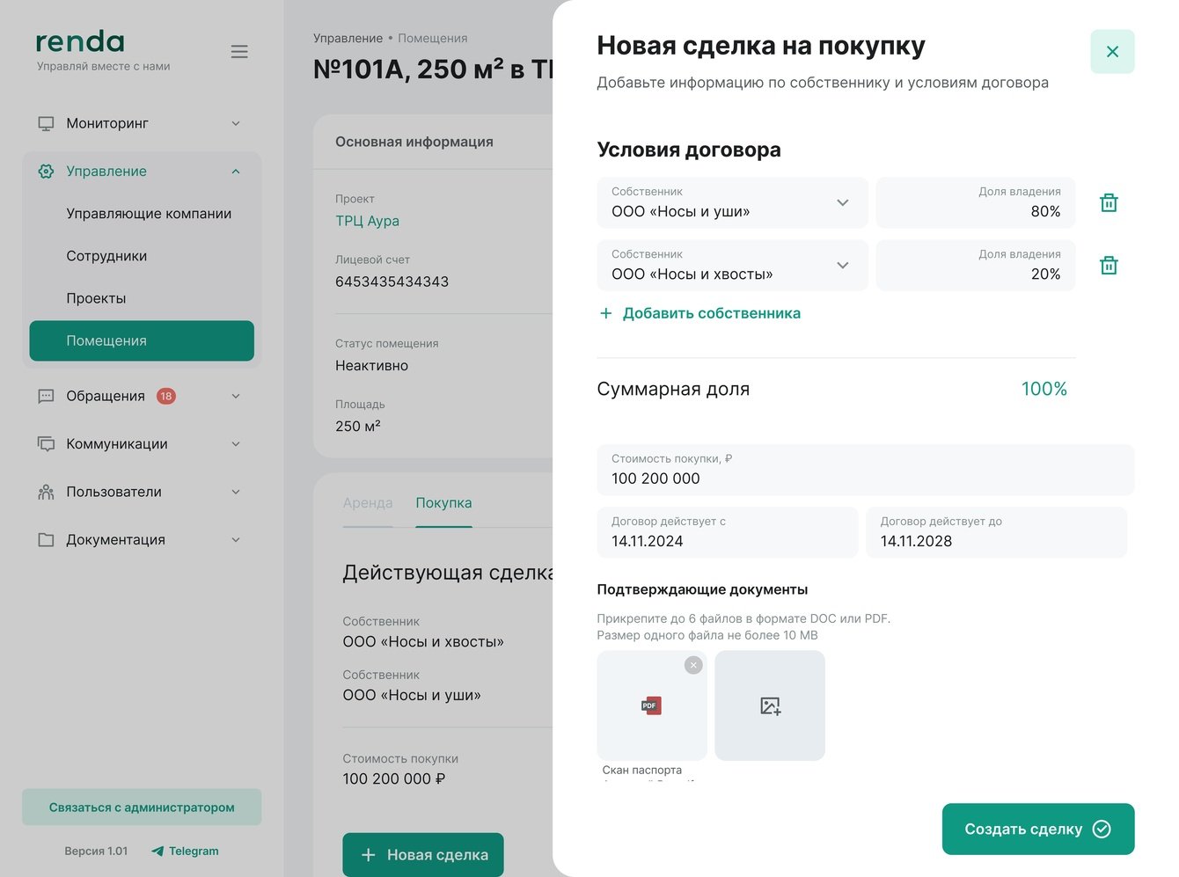Screen dimensions: 1179x877
Task: Collapse the Управление menu section
Action: (x=235, y=172)
